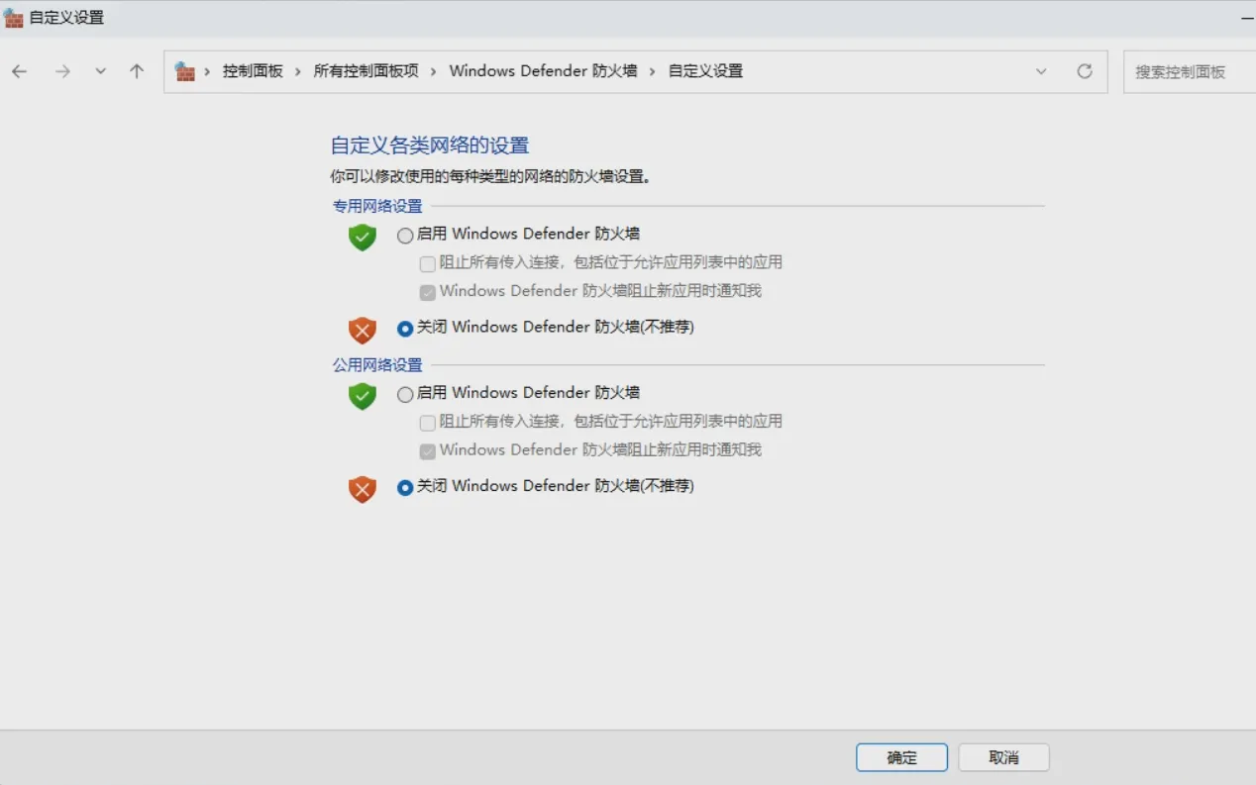This screenshot has width=1256, height=785.
Task: Refresh the control panel page
Action: point(1085,71)
